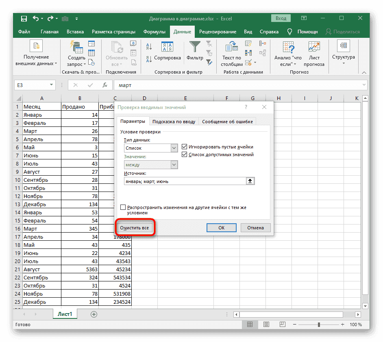Click the Источник source input field

tap(185, 181)
